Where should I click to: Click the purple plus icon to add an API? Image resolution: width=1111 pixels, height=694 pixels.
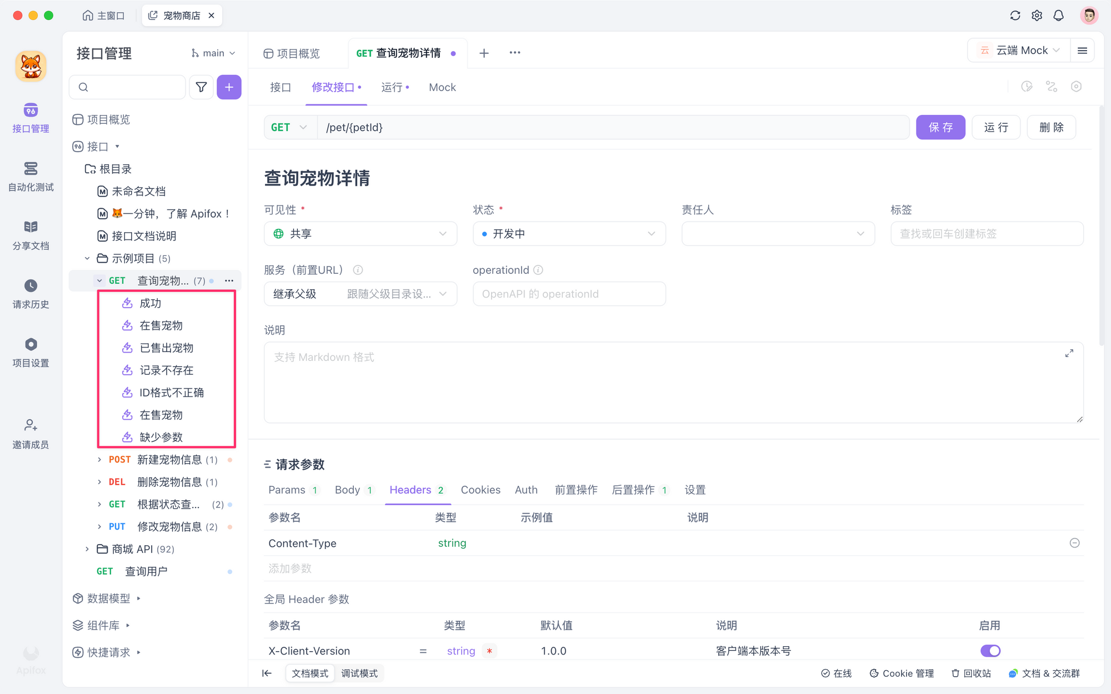pos(229,87)
